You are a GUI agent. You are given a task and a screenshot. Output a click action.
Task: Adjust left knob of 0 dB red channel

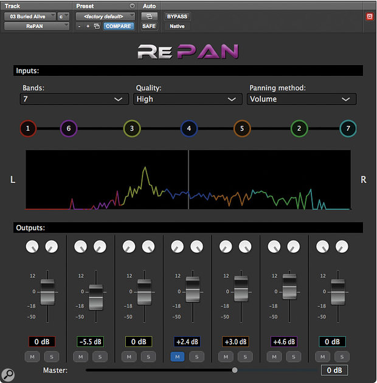(x=32, y=246)
